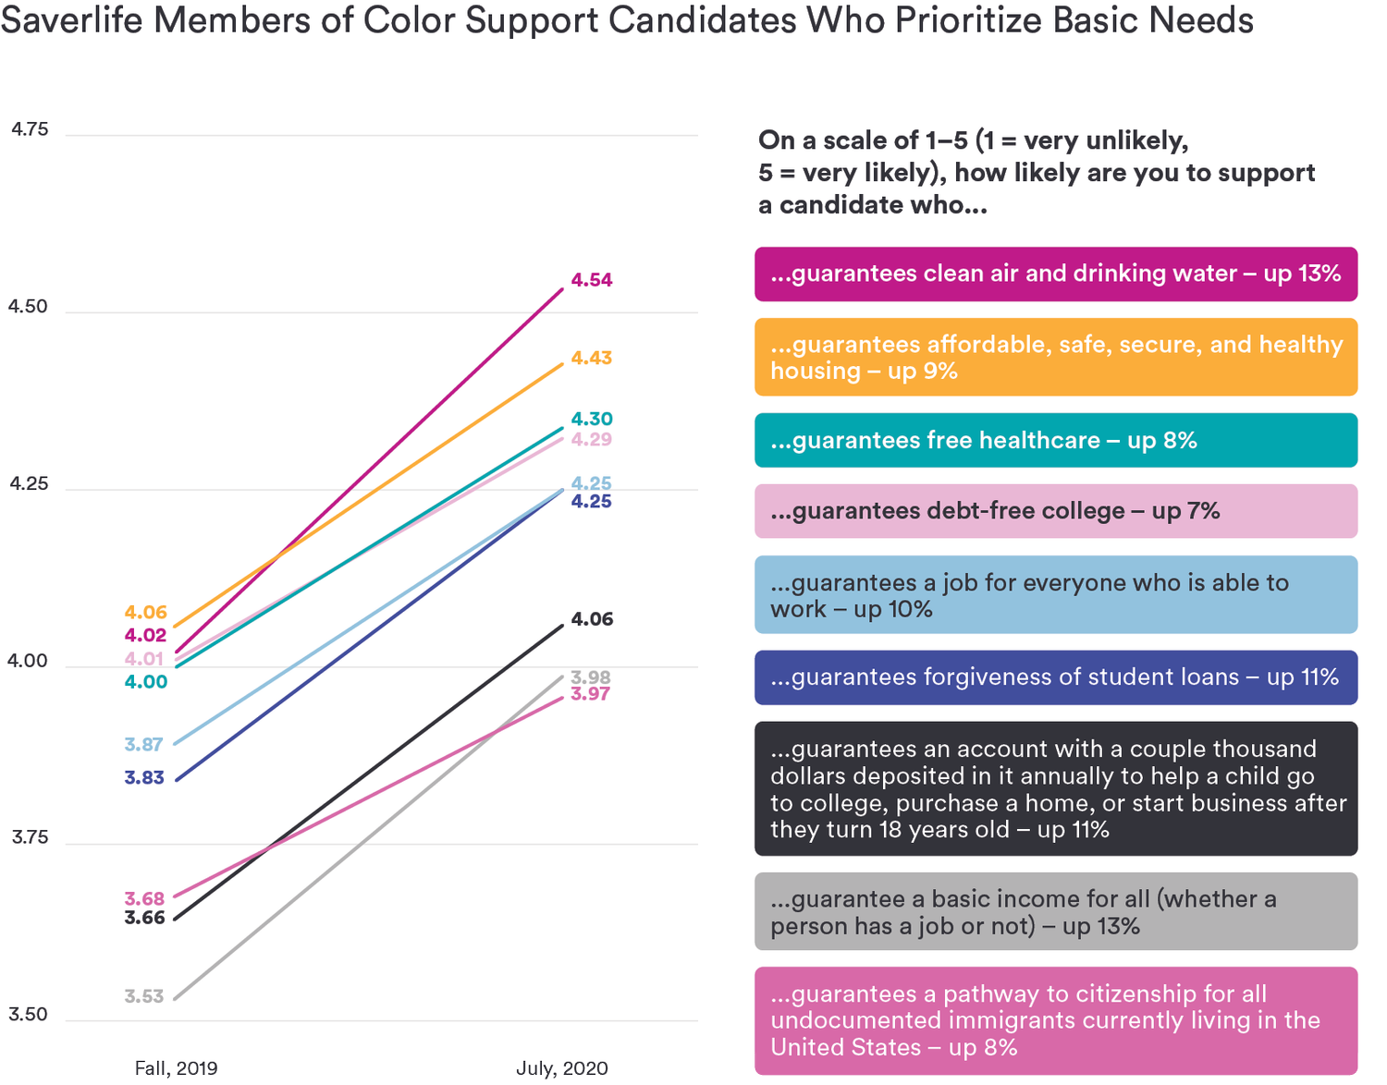The width and height of the screenshot is (1387, 1085).
Task: Click the 4.75 y-axis tick label
Action: (30, 129)
